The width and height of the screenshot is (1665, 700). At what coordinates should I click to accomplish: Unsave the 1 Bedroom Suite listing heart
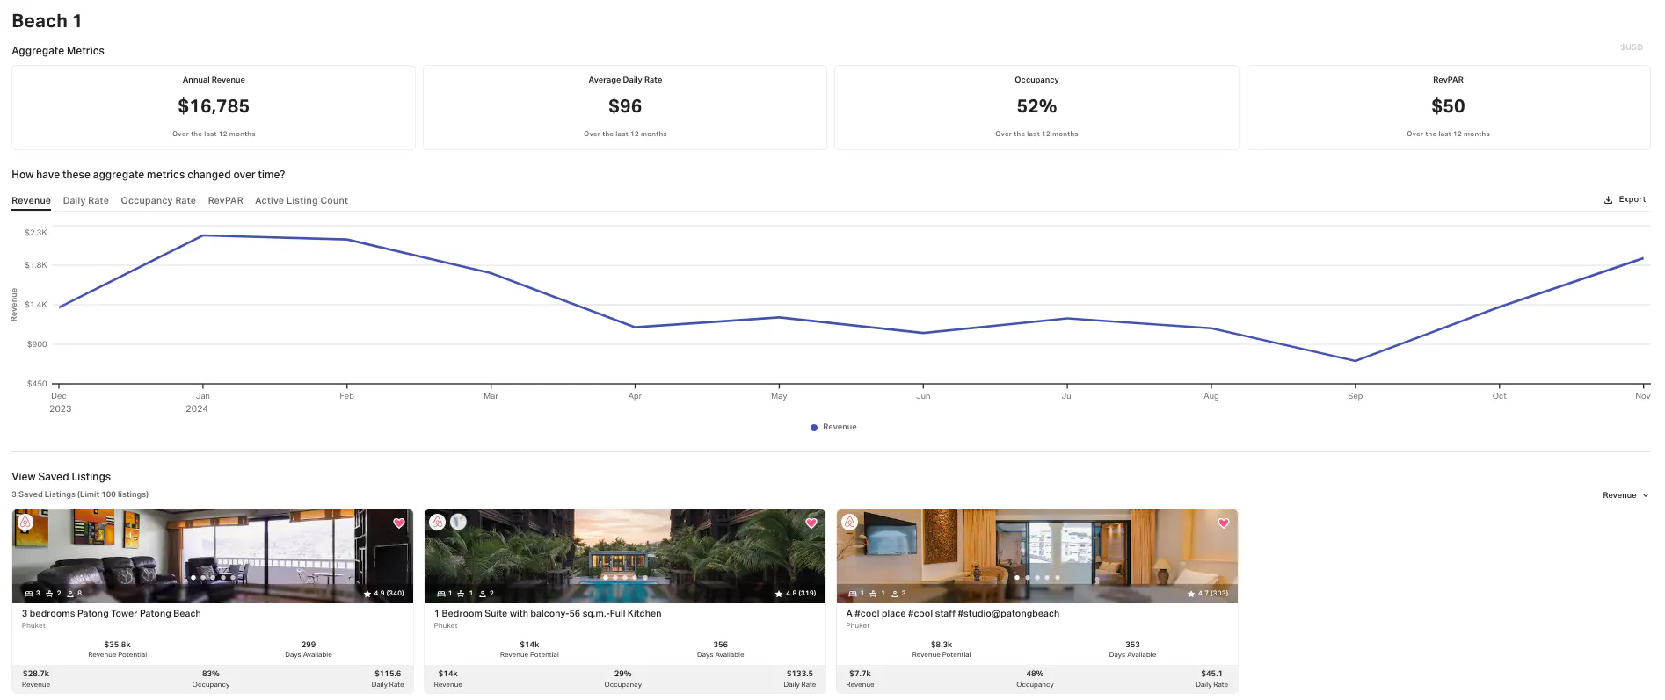pos(811,523)
